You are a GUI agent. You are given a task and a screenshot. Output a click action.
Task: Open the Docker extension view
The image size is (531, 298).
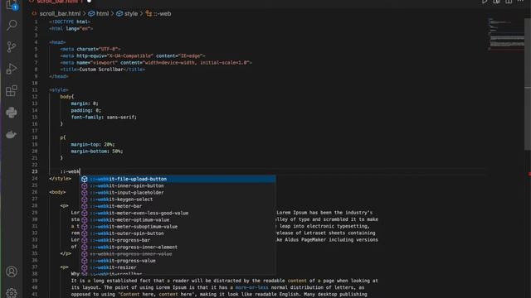[12, 134]
